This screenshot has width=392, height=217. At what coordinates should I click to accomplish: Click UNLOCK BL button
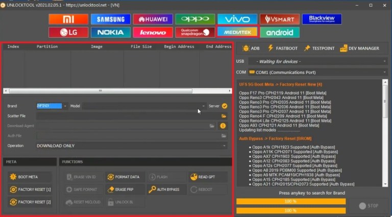[125, 202]
